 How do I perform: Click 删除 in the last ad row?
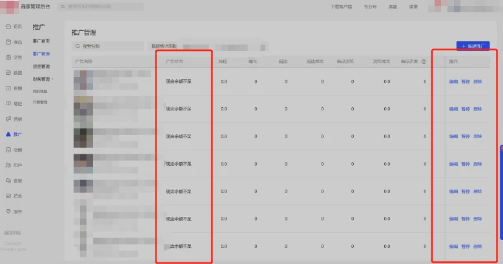pyautogui.click(x=478, y=247)
